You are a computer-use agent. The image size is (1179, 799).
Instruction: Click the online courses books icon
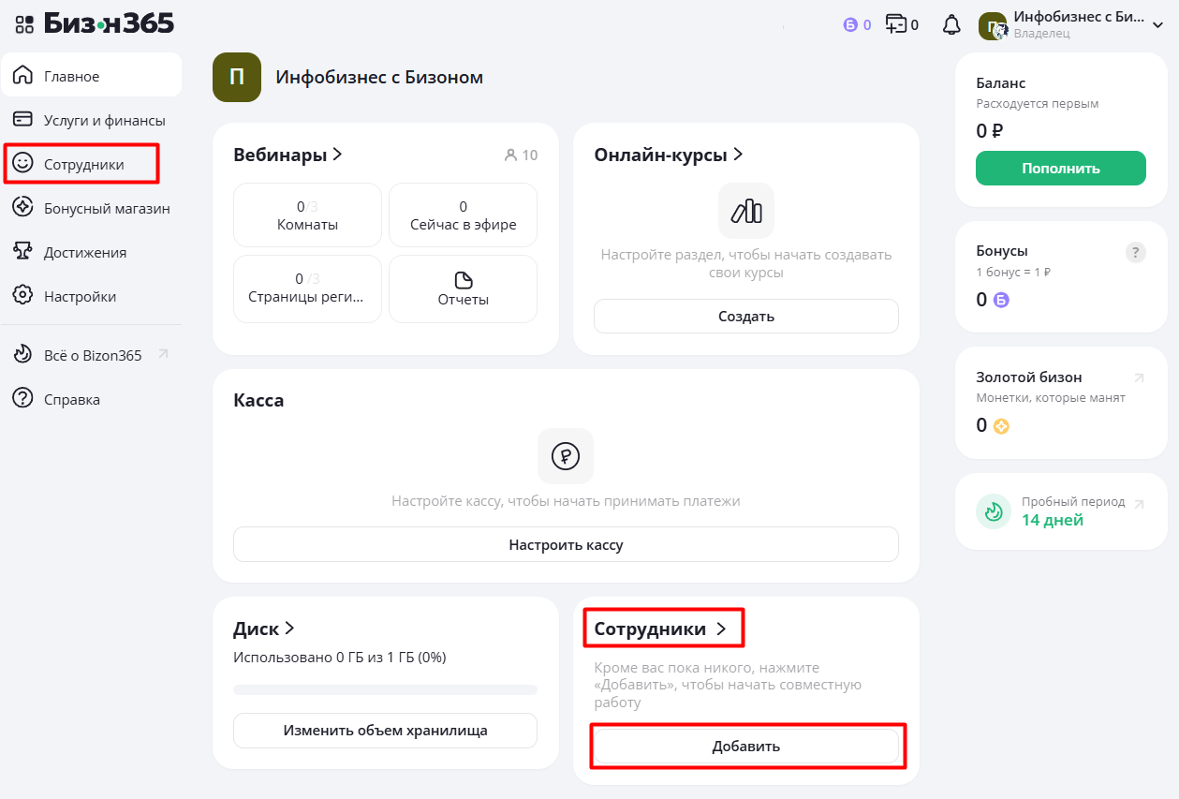745,211
